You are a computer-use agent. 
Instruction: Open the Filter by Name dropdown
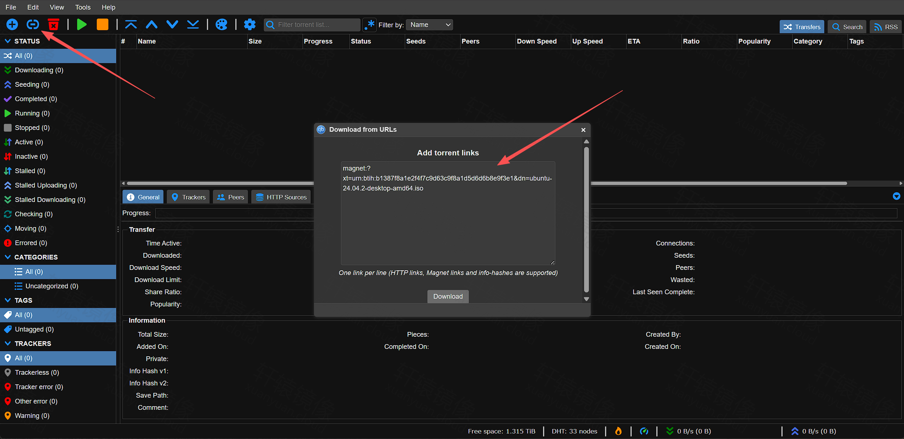[429, 25]
